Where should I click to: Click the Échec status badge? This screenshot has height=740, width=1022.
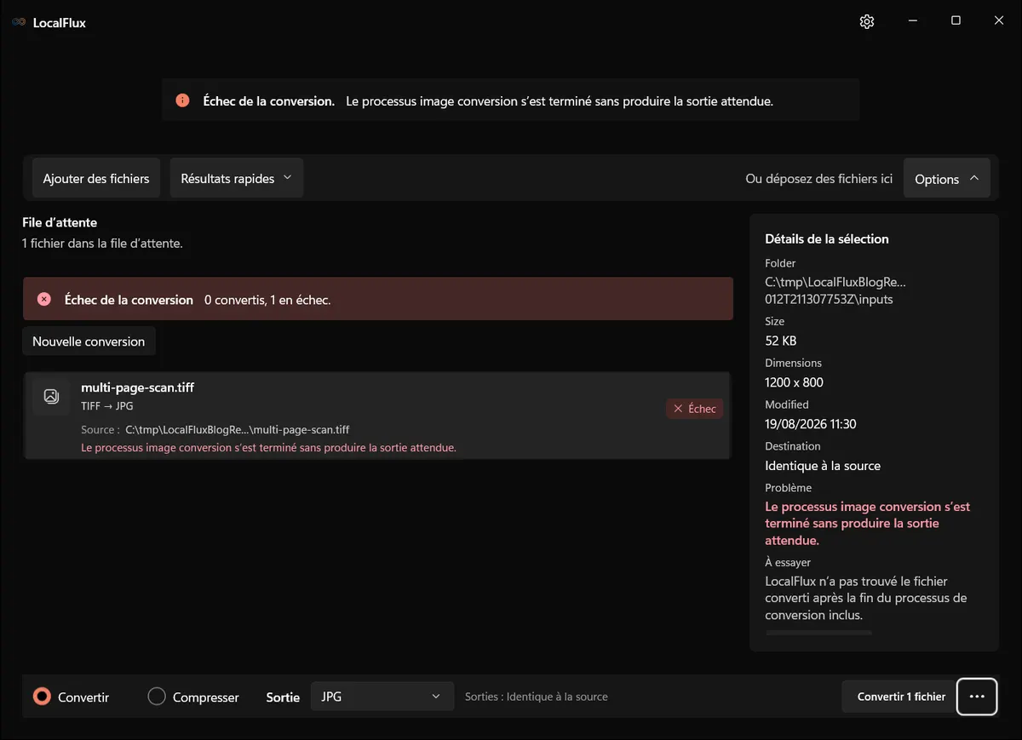click(x=695, y=409)
